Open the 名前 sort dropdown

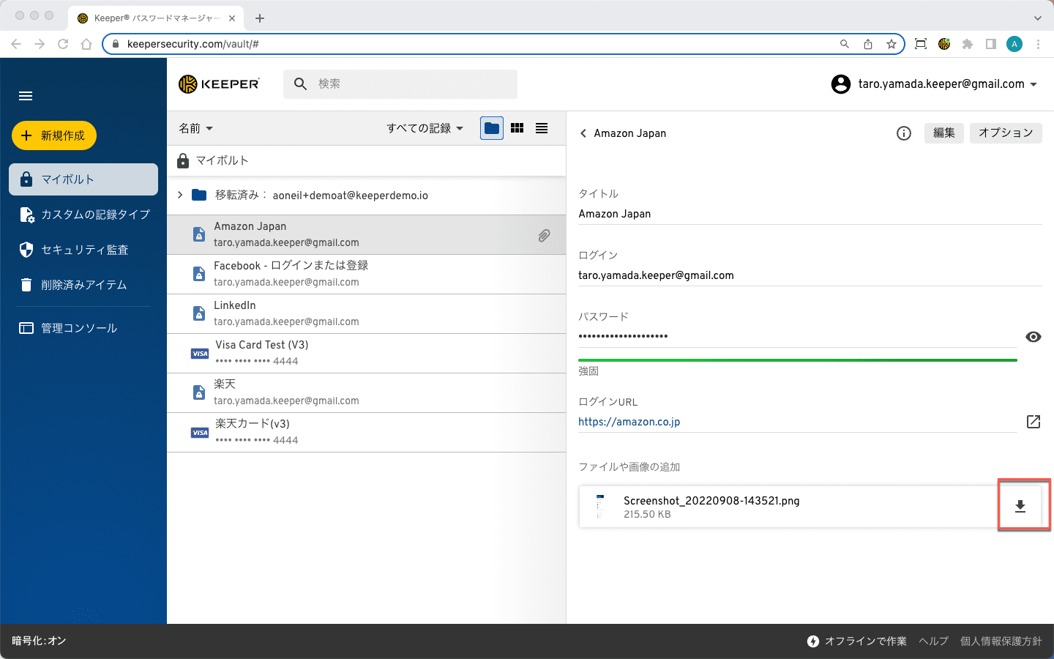(x=195, y=128)
